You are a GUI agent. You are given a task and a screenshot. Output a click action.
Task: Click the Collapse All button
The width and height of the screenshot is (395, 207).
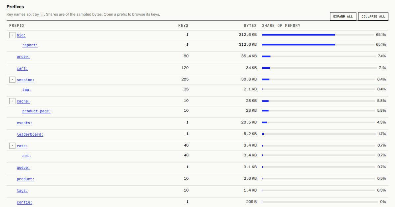(x=373, y=16)
